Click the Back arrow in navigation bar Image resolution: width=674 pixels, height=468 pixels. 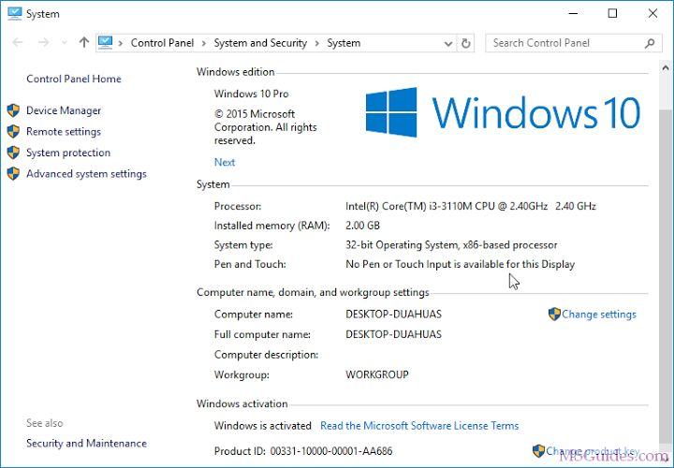pos(18,42)
